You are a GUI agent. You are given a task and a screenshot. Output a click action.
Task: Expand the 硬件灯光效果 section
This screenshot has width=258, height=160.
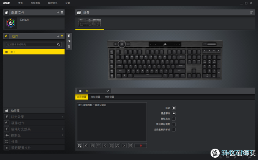[x=34, y=129]
